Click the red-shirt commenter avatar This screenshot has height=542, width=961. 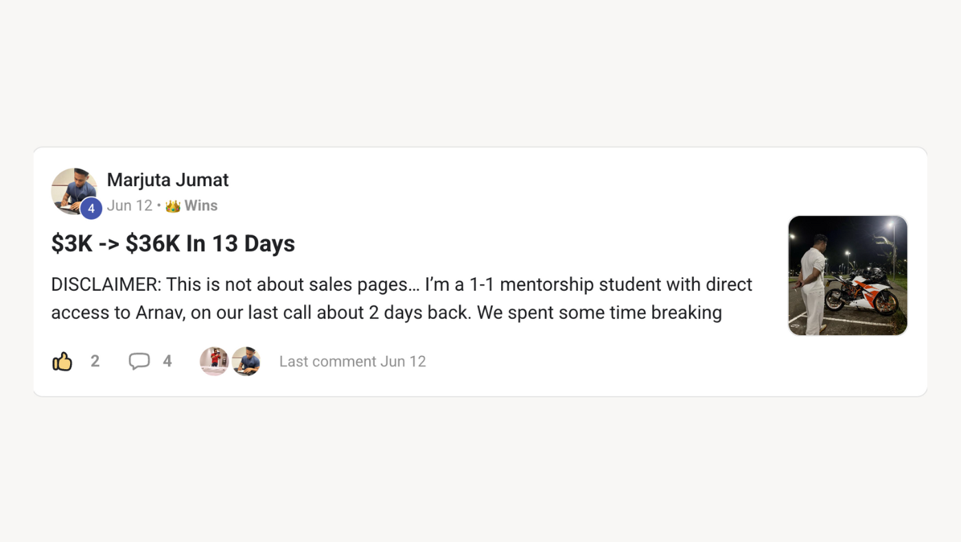214,362
